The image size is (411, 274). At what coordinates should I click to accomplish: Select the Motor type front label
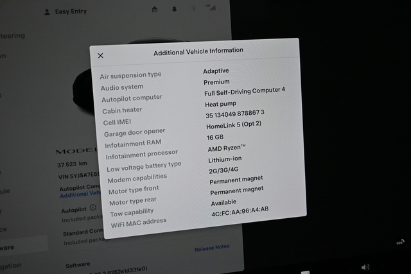click(134, 190)
